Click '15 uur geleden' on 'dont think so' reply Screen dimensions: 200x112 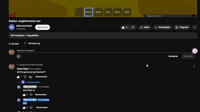tap(43, 87)
